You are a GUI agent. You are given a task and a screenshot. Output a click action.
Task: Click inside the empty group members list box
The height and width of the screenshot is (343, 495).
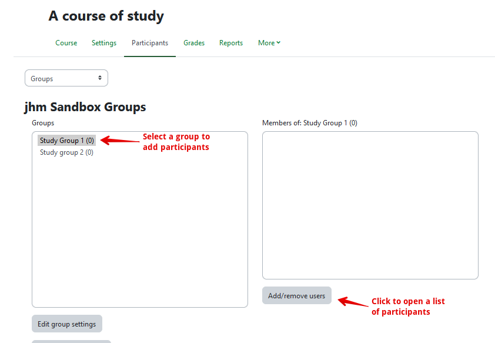coord(370,205)
